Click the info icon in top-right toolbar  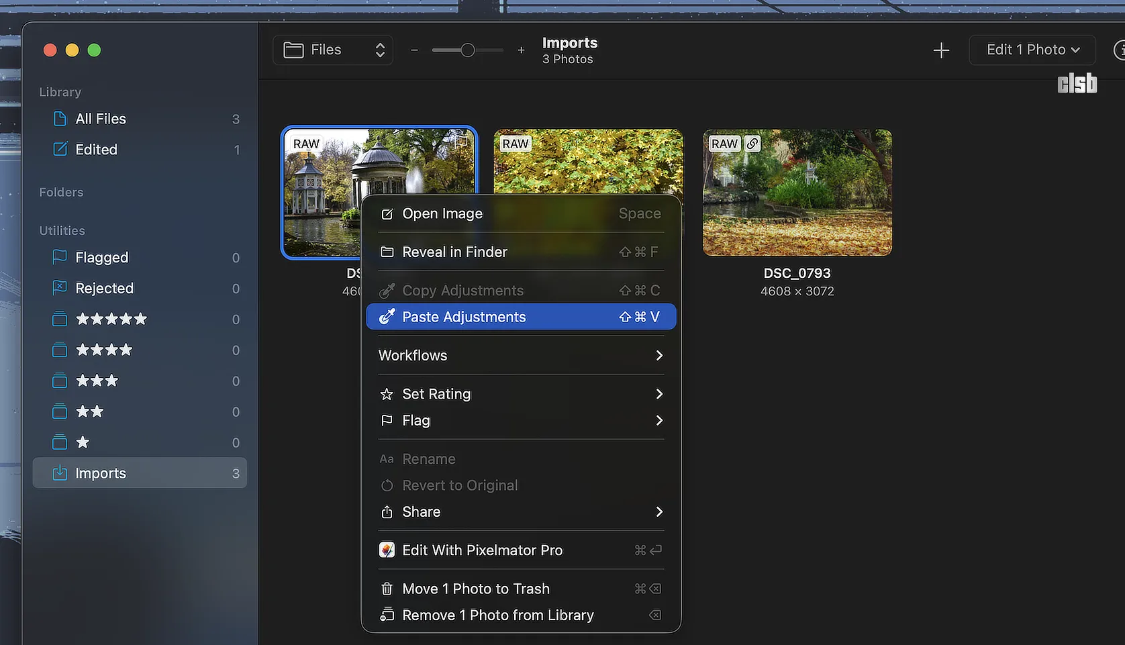coord(1118,50)
